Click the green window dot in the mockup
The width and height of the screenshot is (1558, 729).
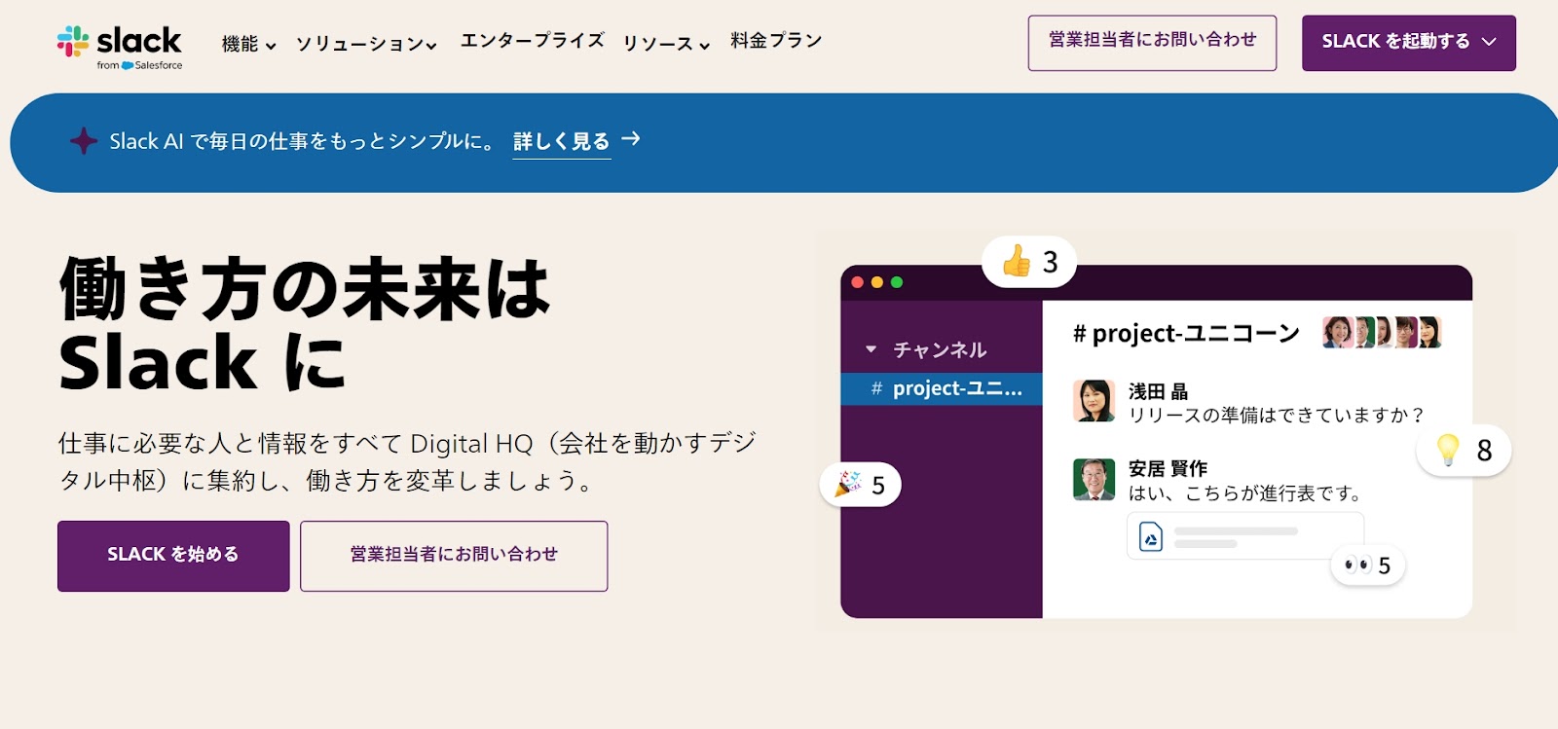point(896,282)
